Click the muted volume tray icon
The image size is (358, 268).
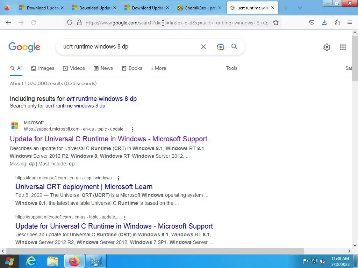(x=323, y=261)
